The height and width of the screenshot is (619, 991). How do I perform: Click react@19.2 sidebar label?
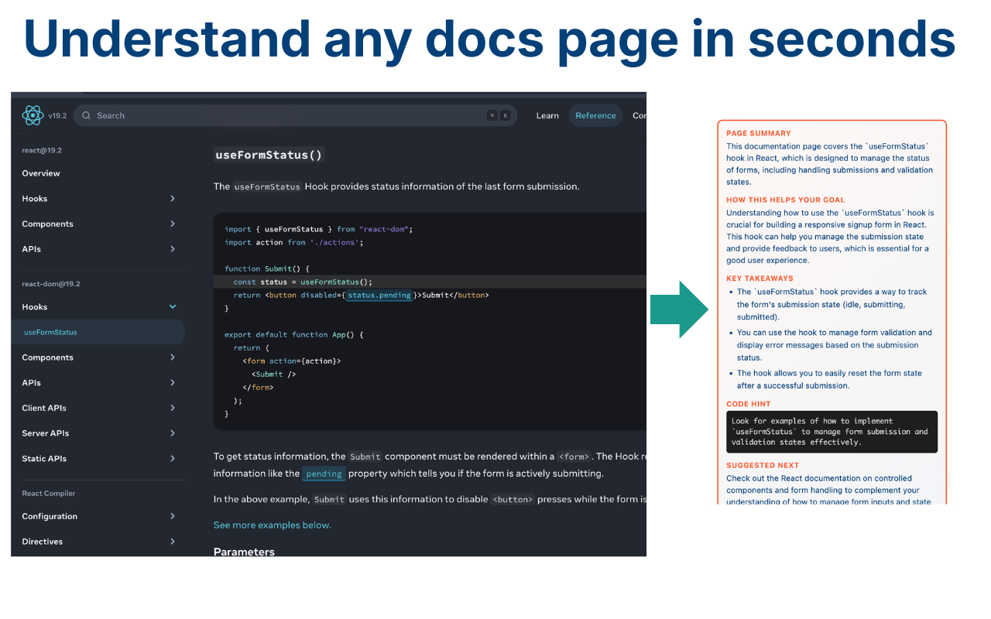40,150
